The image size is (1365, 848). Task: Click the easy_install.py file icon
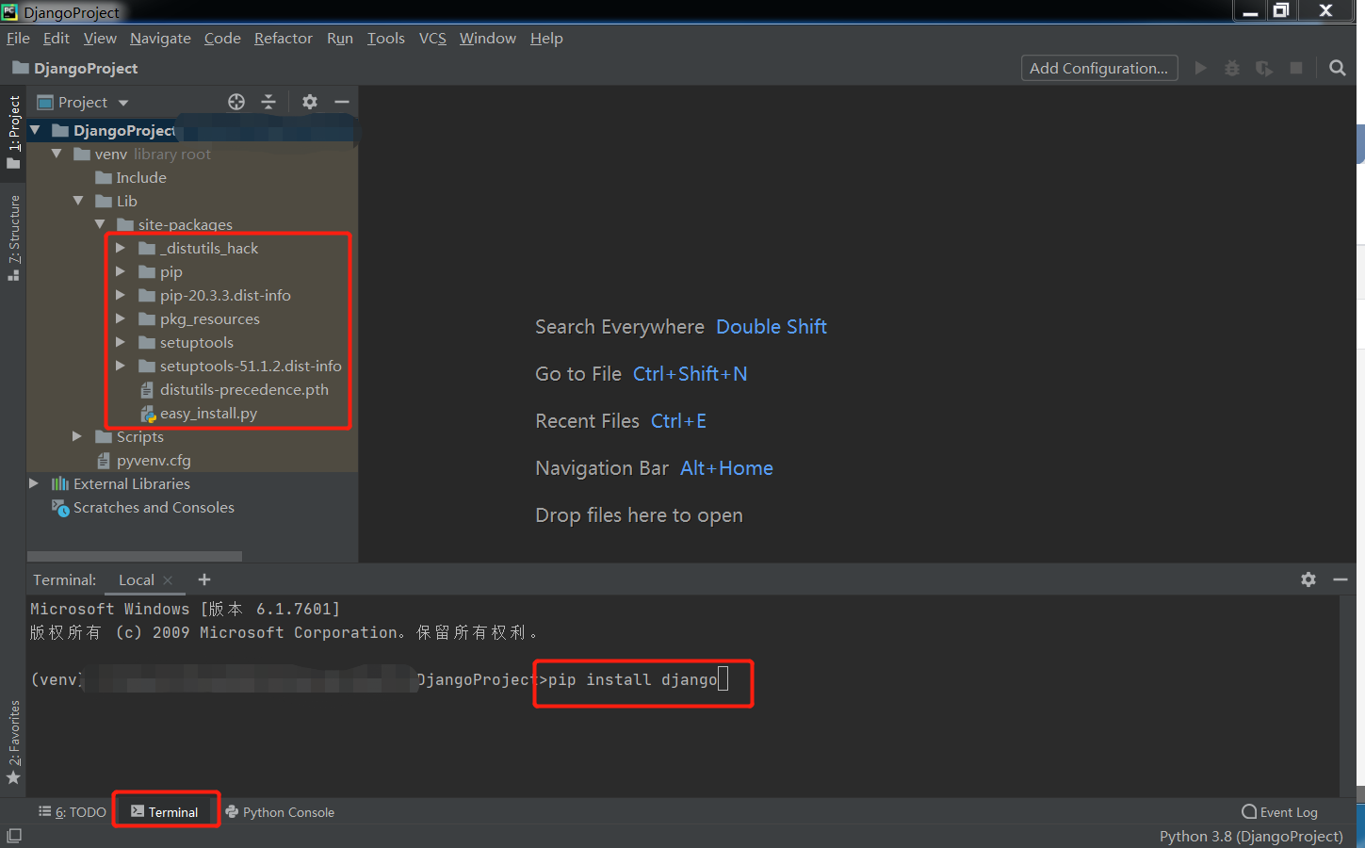(148, 414)
